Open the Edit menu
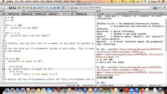Screen dimensions: 167x94 22,1
